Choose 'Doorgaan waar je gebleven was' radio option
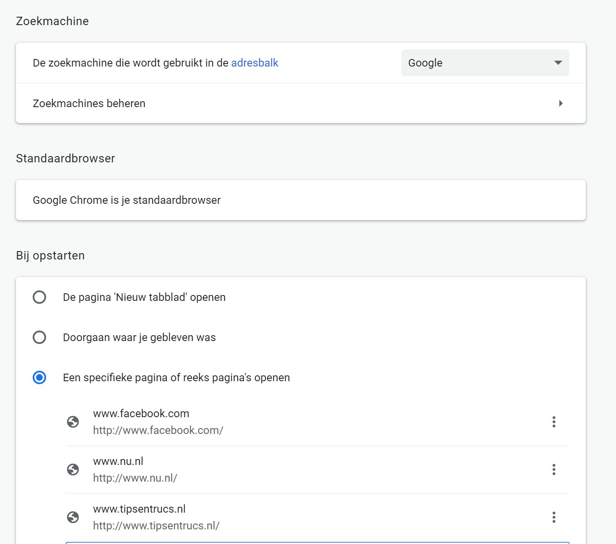The image size is (616, 544). 39,337
